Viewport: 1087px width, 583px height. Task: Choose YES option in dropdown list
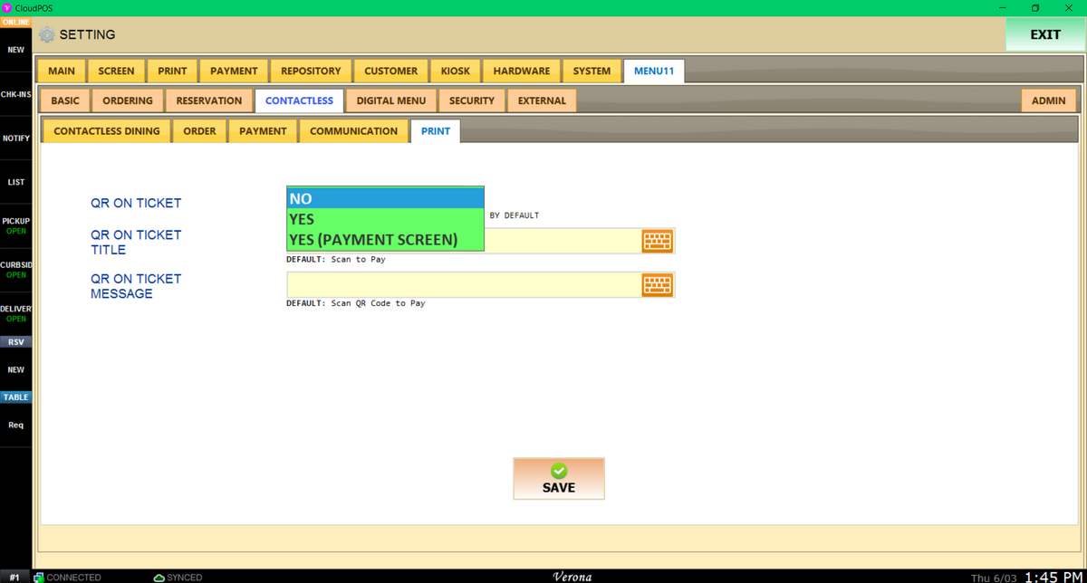point(385,219)
